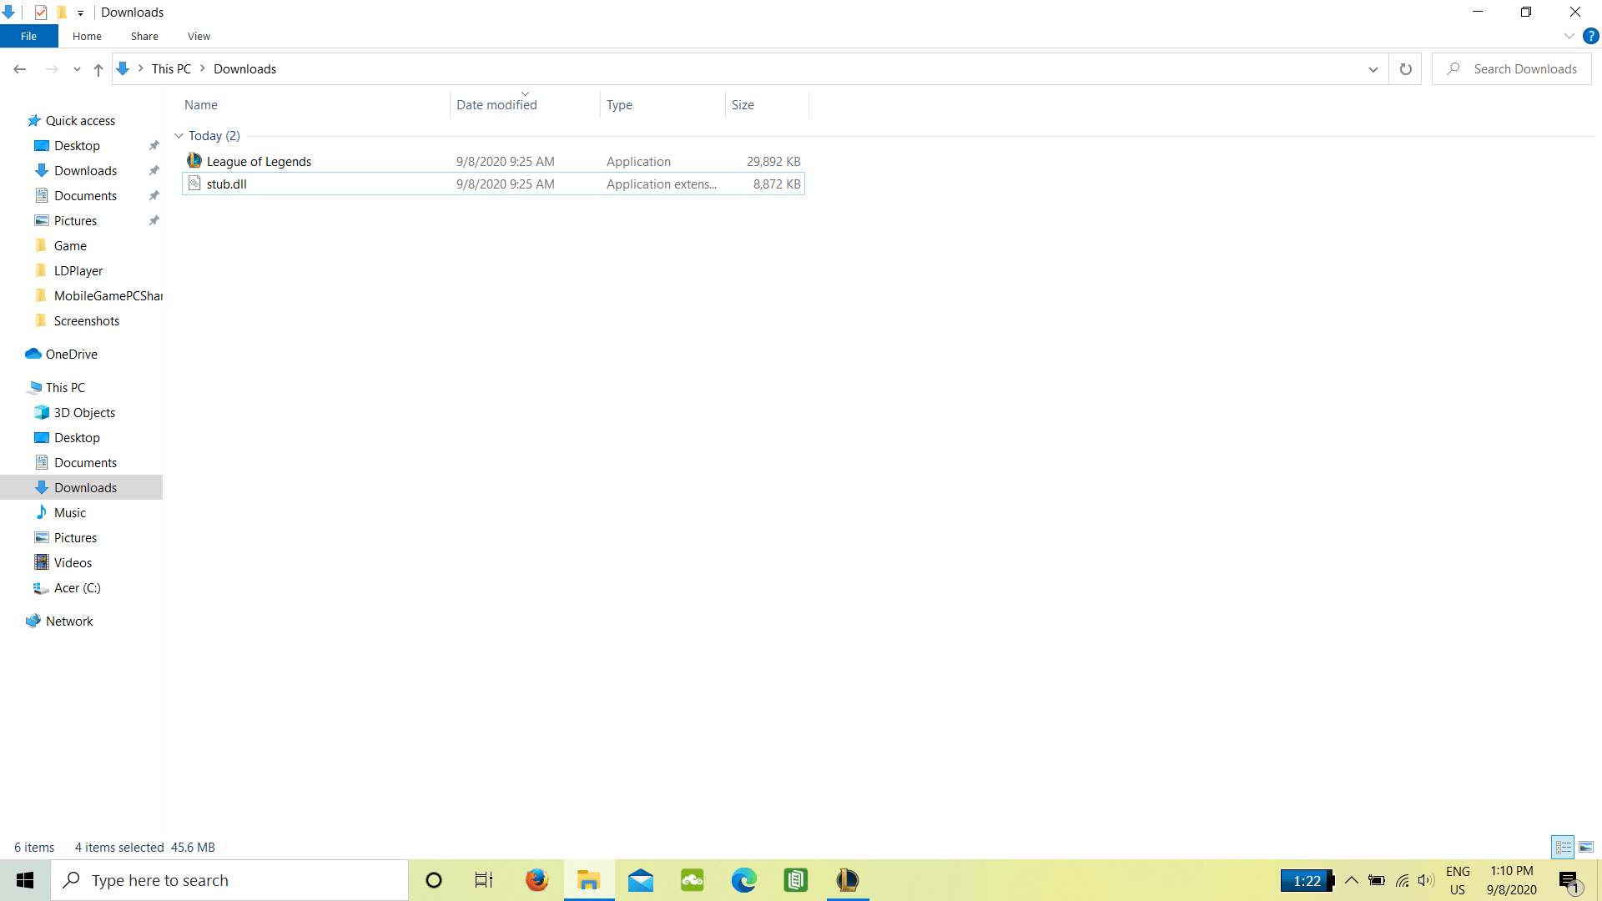1602x901 pixels.
Task: Open Desktop under Quick access
Action: click(77, 146)
